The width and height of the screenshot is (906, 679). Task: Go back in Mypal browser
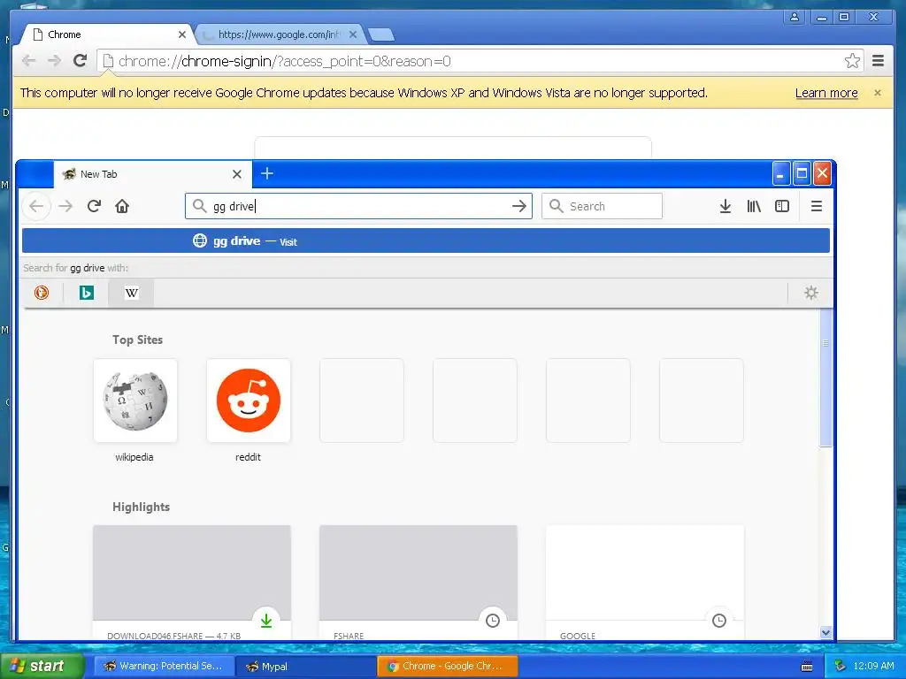[36, 206]
